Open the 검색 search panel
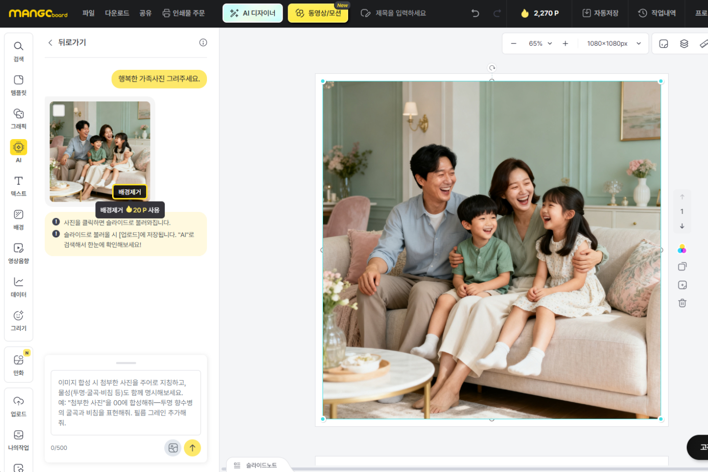 pos(18,51)
